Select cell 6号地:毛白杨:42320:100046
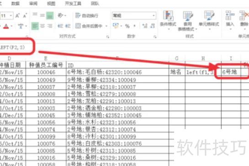 pos(117,72)
